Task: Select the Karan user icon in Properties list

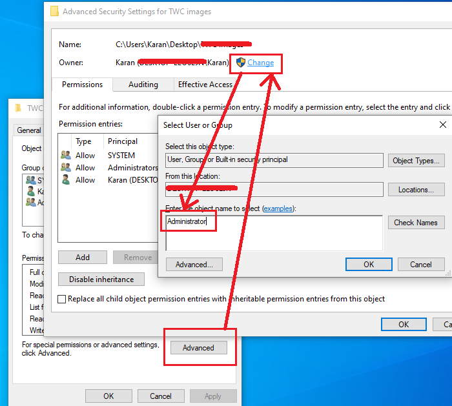Action: 30,191
